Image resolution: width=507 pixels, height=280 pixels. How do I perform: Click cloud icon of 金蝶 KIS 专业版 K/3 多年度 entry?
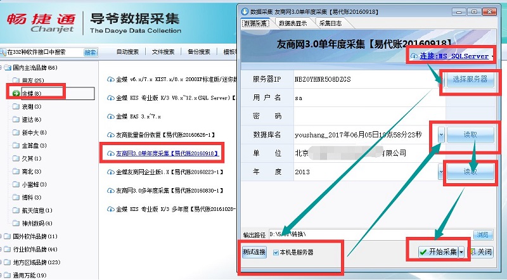coord(110,209)
